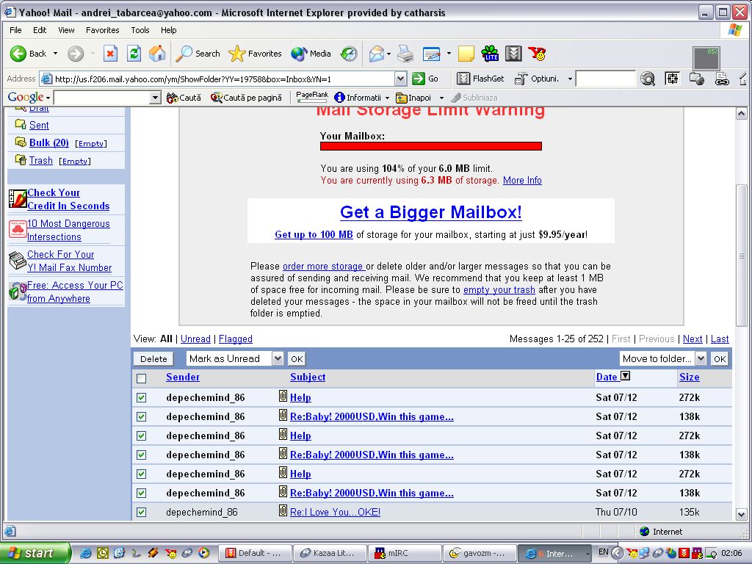Click the Print icon in toolbar
The height and width of the screenshot is (564, 752).
click(x=405, y=54)
